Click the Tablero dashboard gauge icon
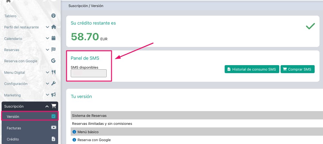The image size is (323, 144). [x=53, y=16]
